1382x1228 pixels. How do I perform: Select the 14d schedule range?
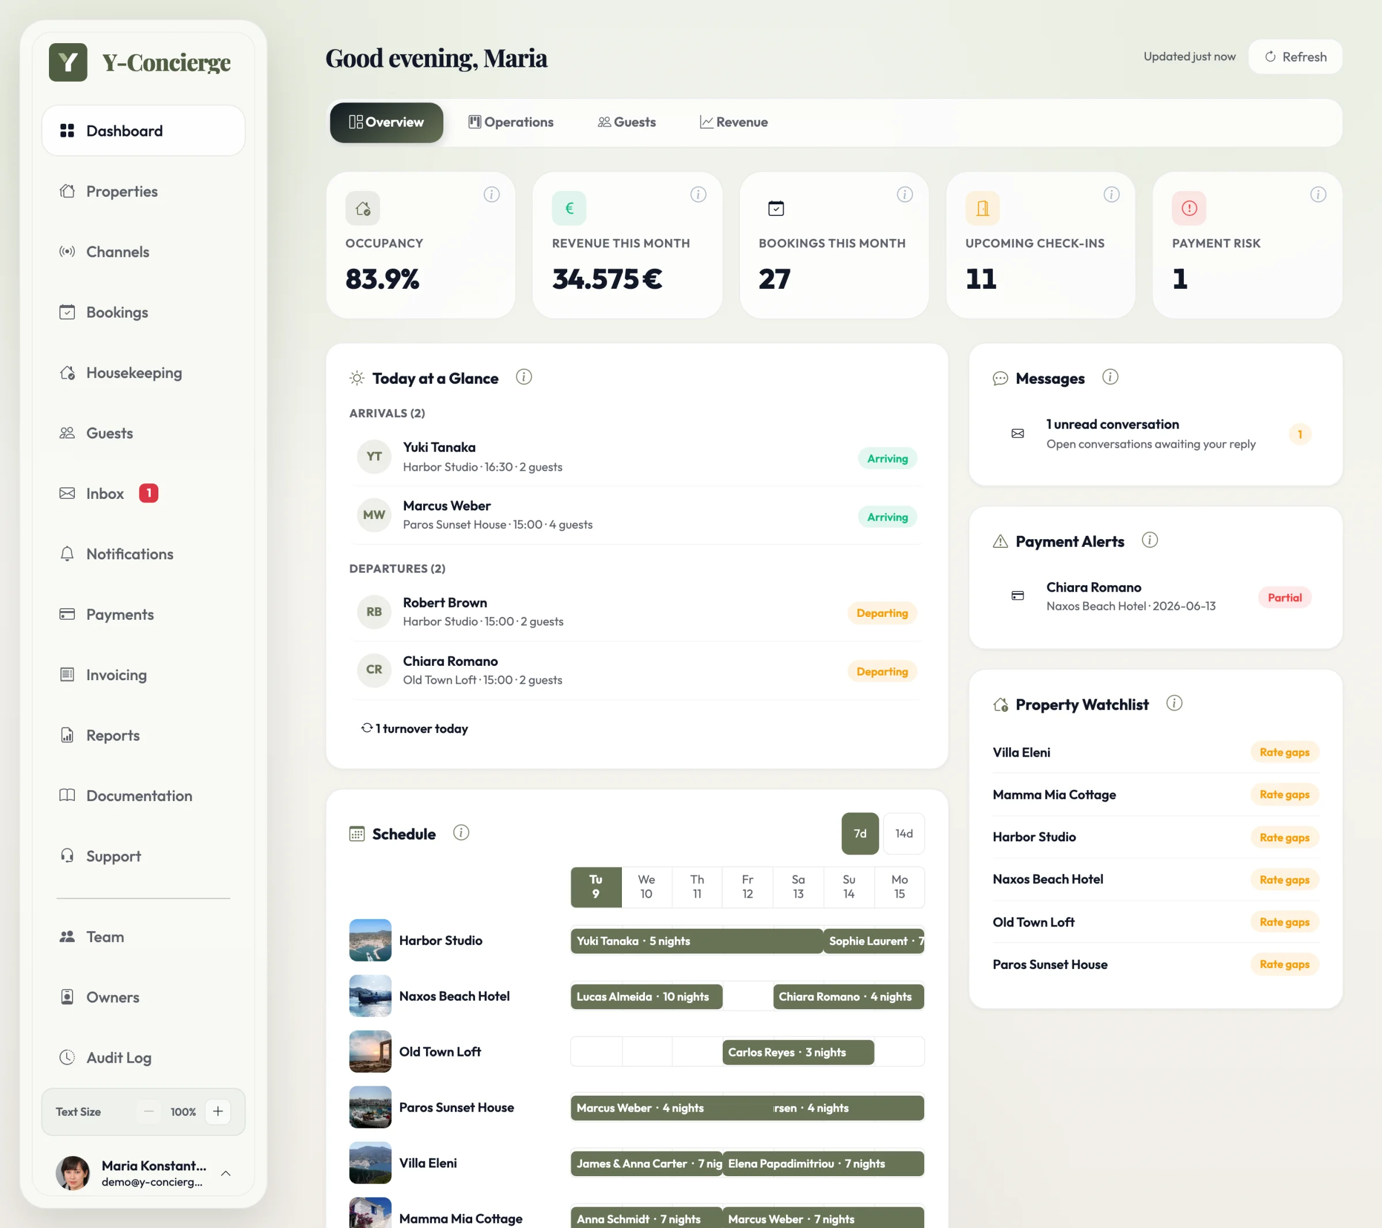point(904,833)
